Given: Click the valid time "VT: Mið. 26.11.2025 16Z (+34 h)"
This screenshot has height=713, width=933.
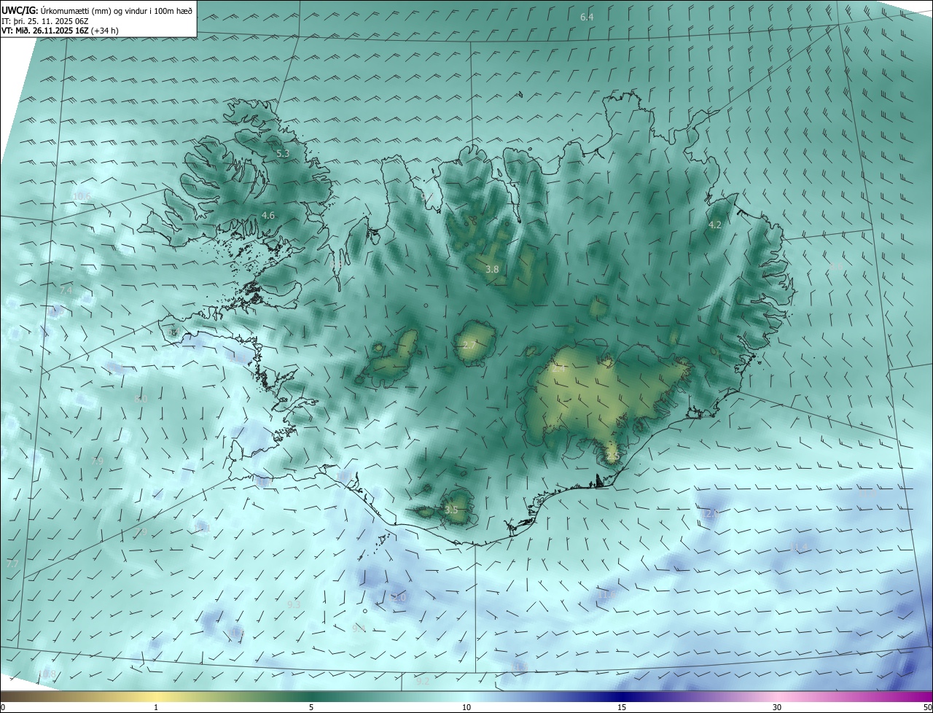Looking at the screenshot, I should click(x=59, y=31).
